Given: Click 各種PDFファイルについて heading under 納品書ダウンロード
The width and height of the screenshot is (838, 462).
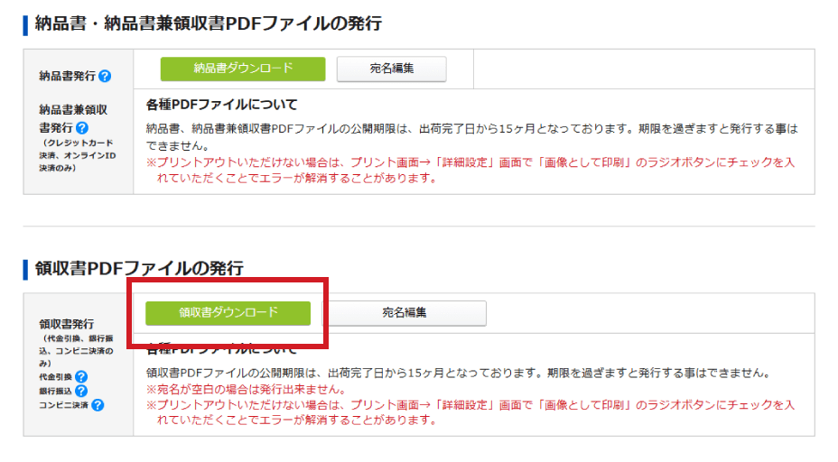Looking at the screenshot, I should (221, 105).
